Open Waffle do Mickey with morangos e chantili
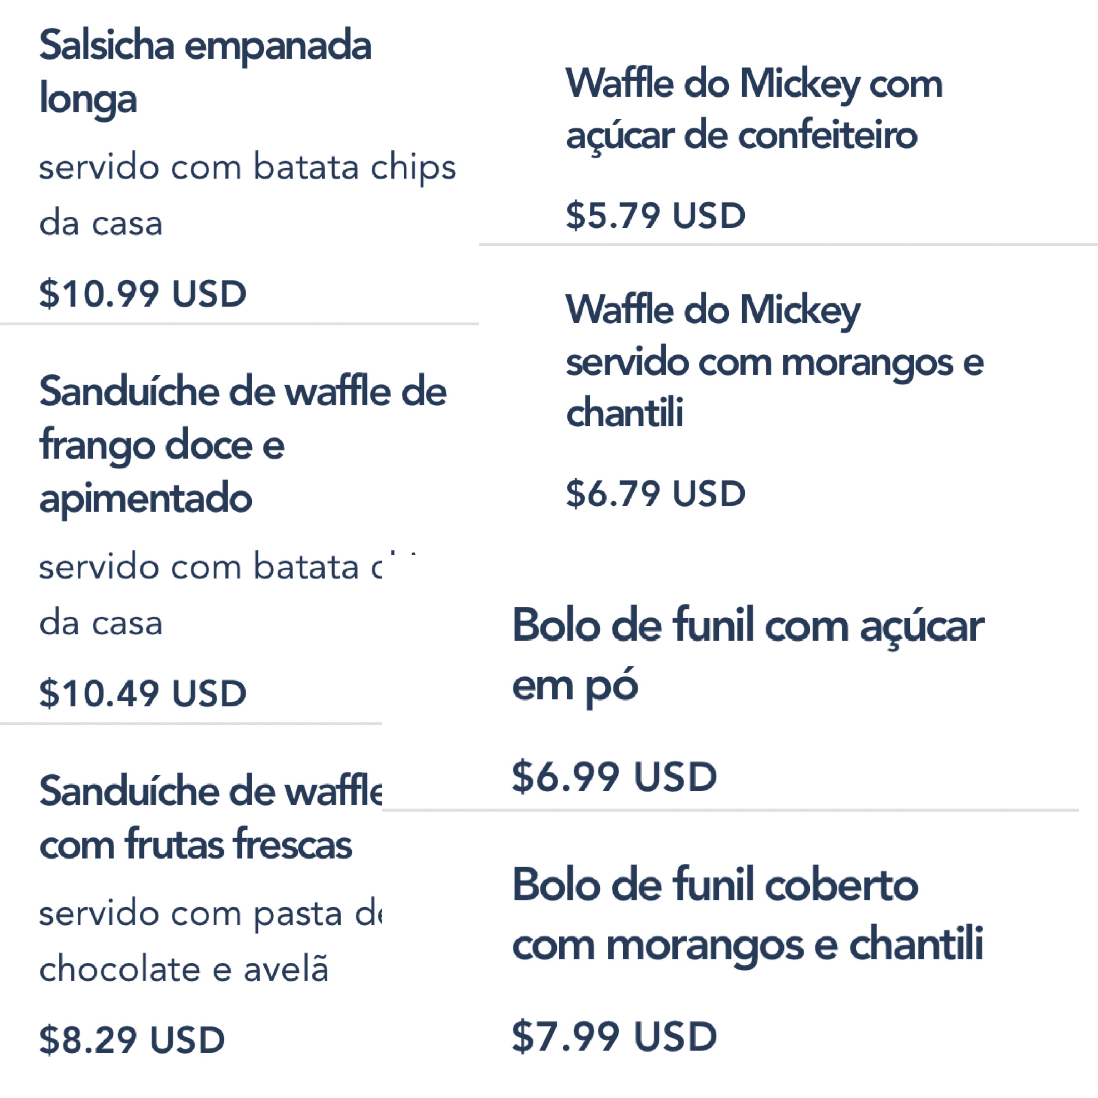The image size is (1098, 1098). coord(774,361)
